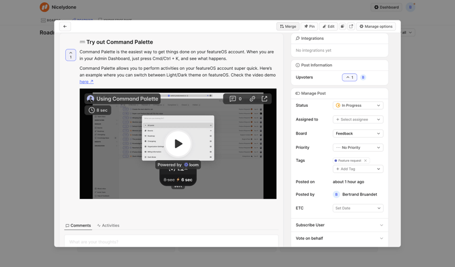Image resolution: width=455 pixels, height=267 pixels.
Task: Click the Dashboard button in header
Action: click(x=386, y=7)
